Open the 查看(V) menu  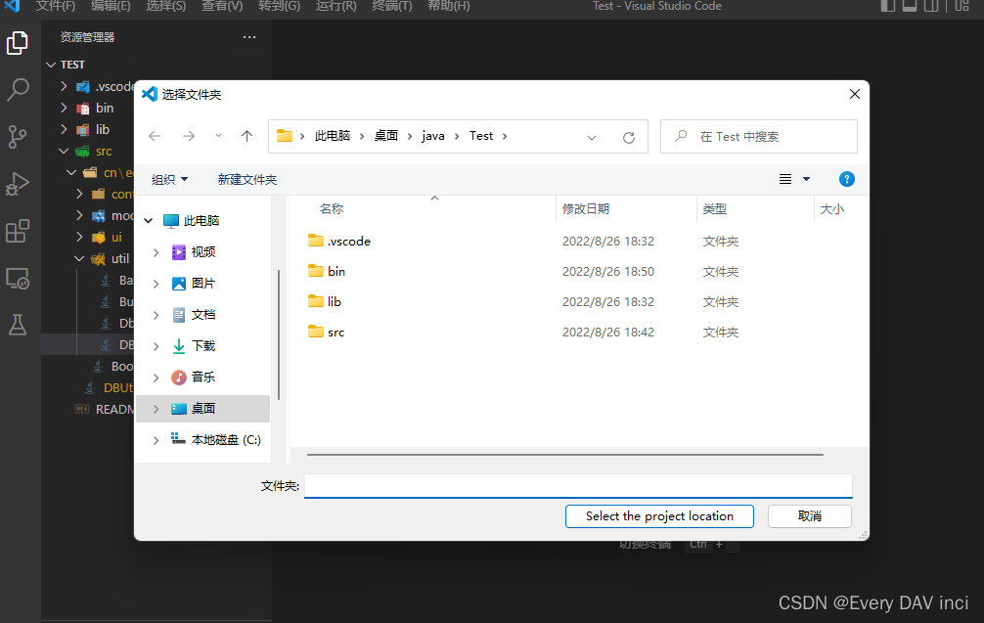click(x=221, y=6)
